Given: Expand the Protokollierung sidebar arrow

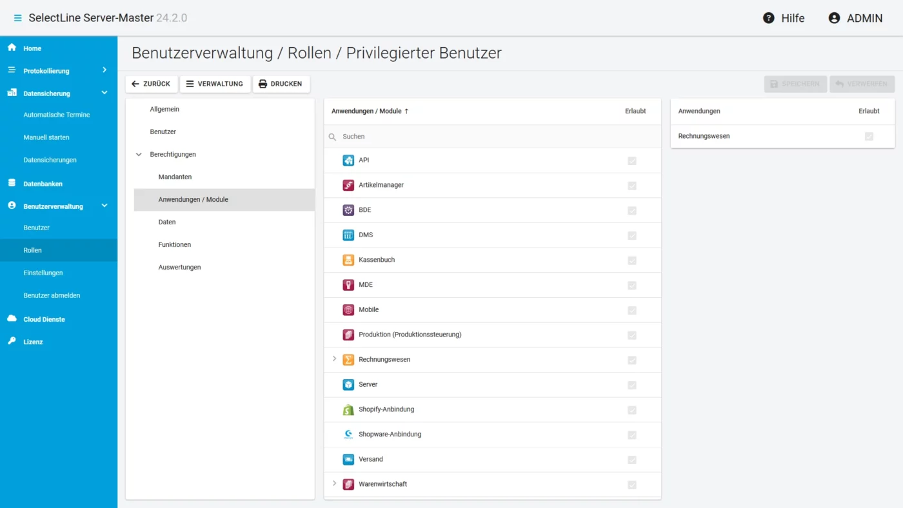Looking at the screenshot, I should [x=104, y=70].
